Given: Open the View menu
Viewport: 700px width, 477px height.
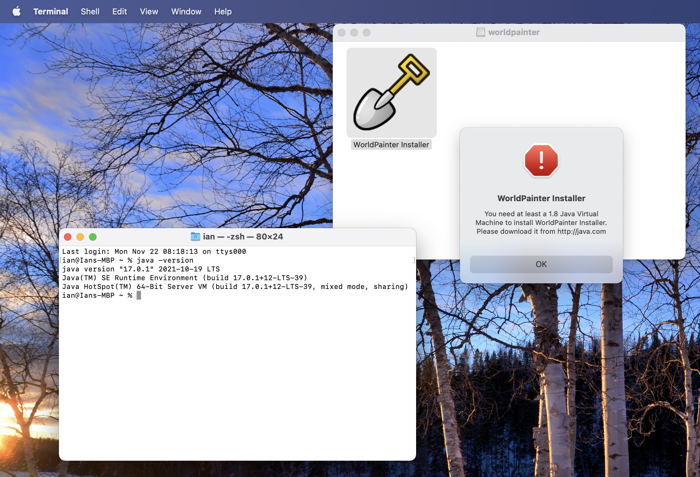Looking at the screenshot, I should [x=149, y=12].
